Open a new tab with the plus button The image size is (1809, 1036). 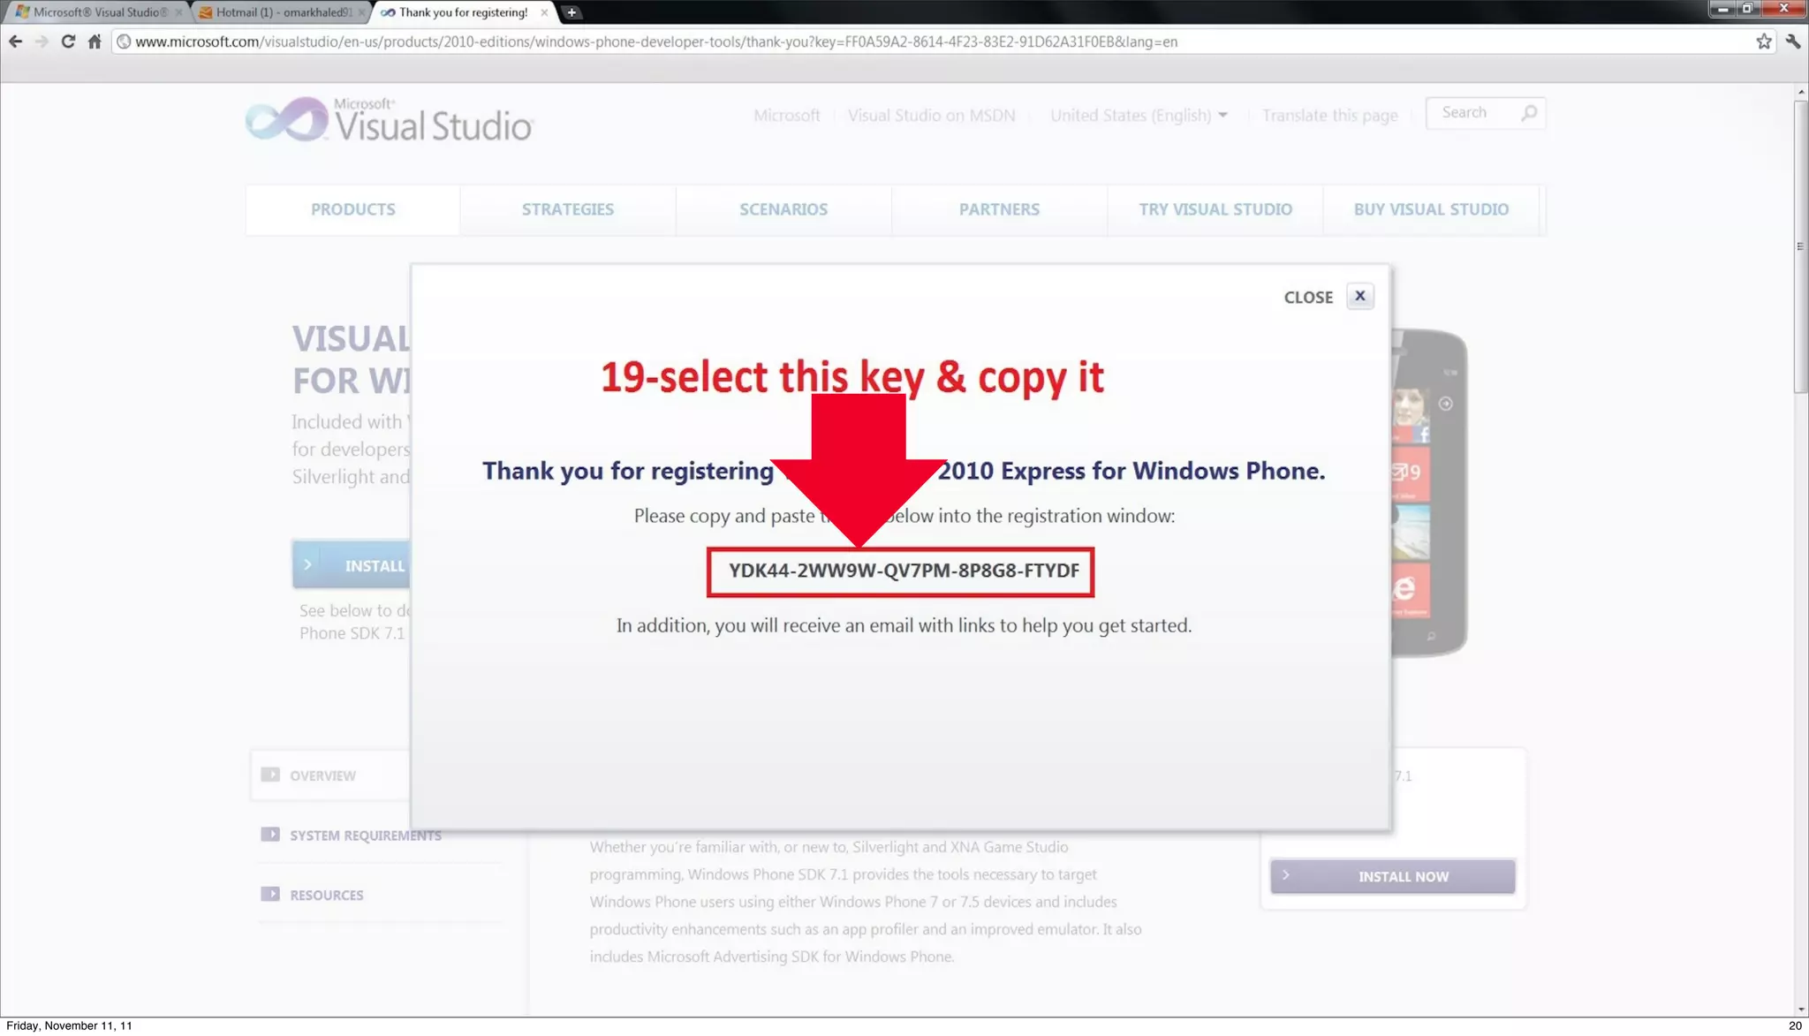click(571, 12)
